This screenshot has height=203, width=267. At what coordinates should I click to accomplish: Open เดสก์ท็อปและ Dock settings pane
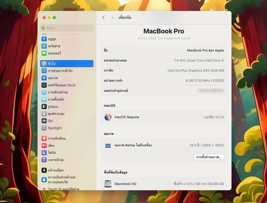tap(67, 85)
